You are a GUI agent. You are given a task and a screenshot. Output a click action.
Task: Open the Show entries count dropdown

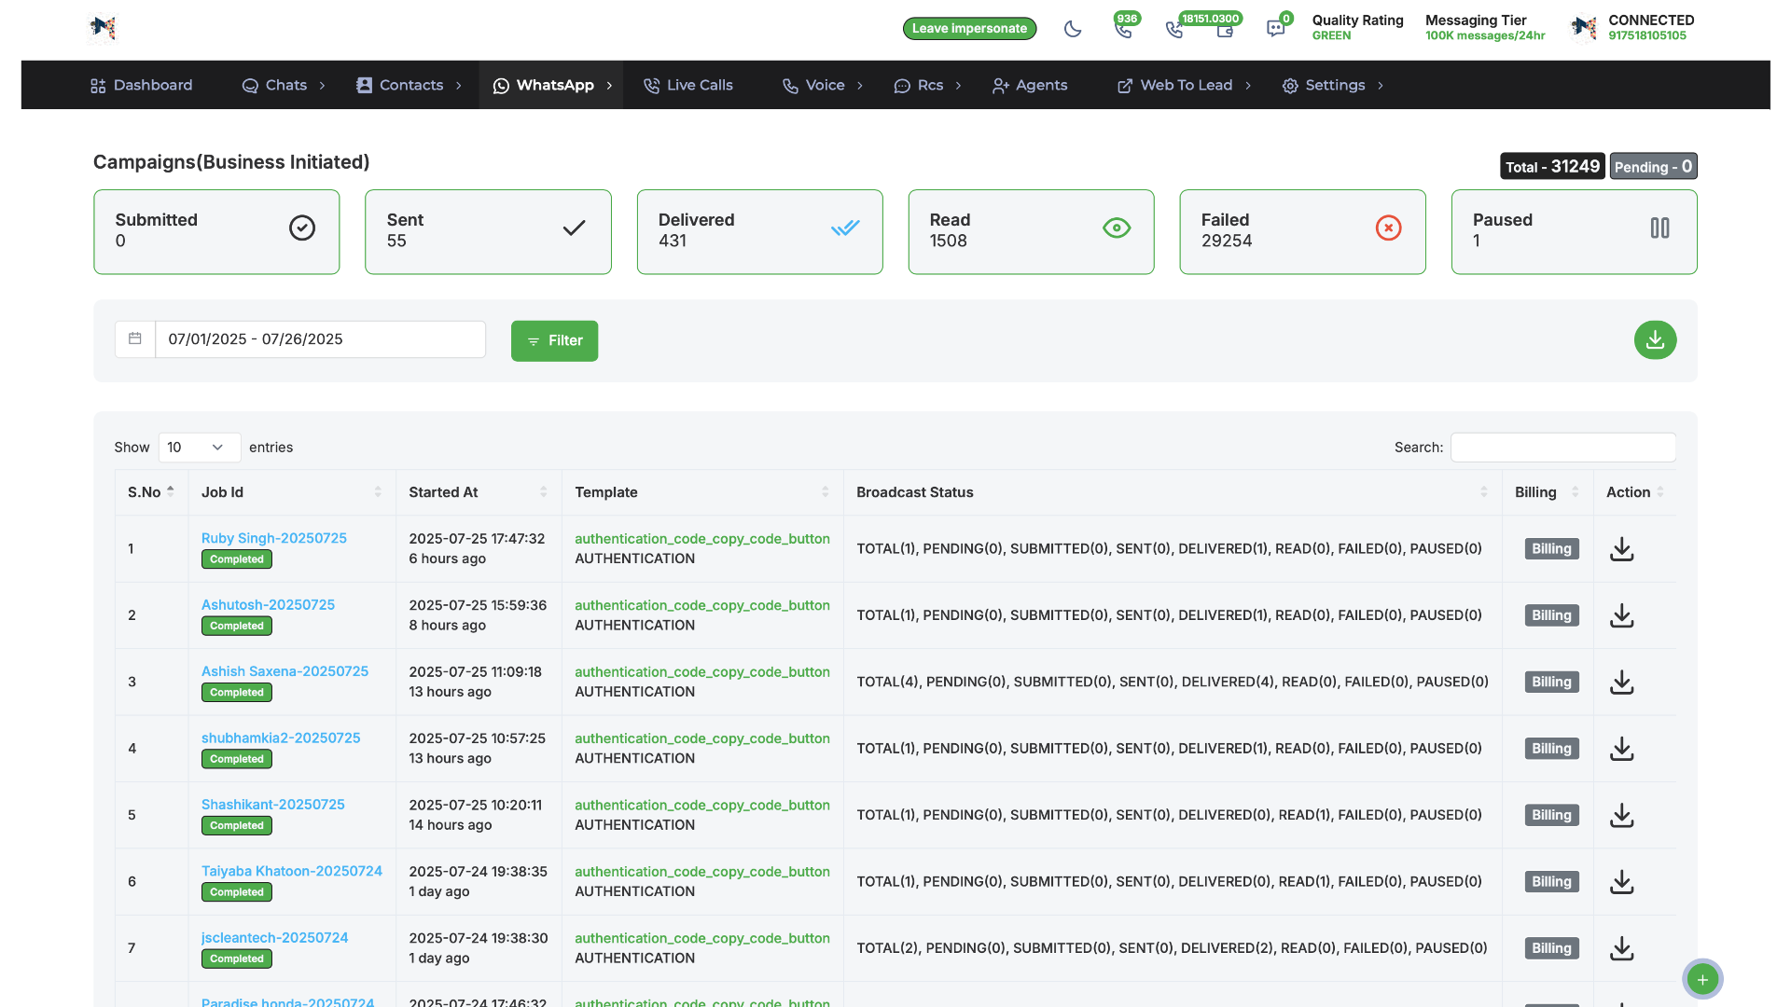tap(199, 448)
